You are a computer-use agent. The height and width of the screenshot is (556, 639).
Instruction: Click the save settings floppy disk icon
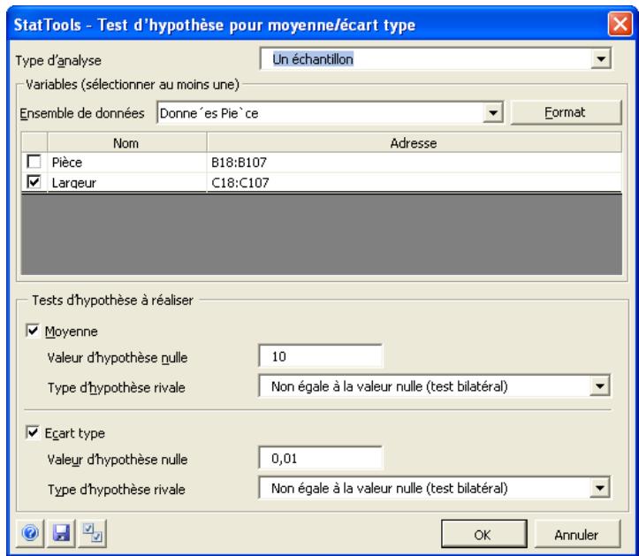(x=61, y=533)
